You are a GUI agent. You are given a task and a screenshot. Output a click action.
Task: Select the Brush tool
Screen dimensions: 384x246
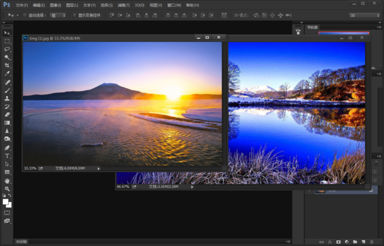7,91
